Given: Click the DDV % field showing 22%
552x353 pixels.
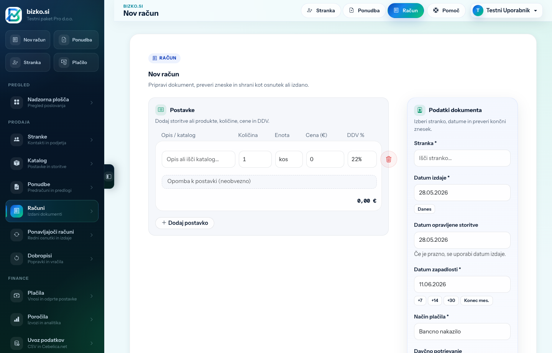Looking at the screenshot, I should 362,159.
